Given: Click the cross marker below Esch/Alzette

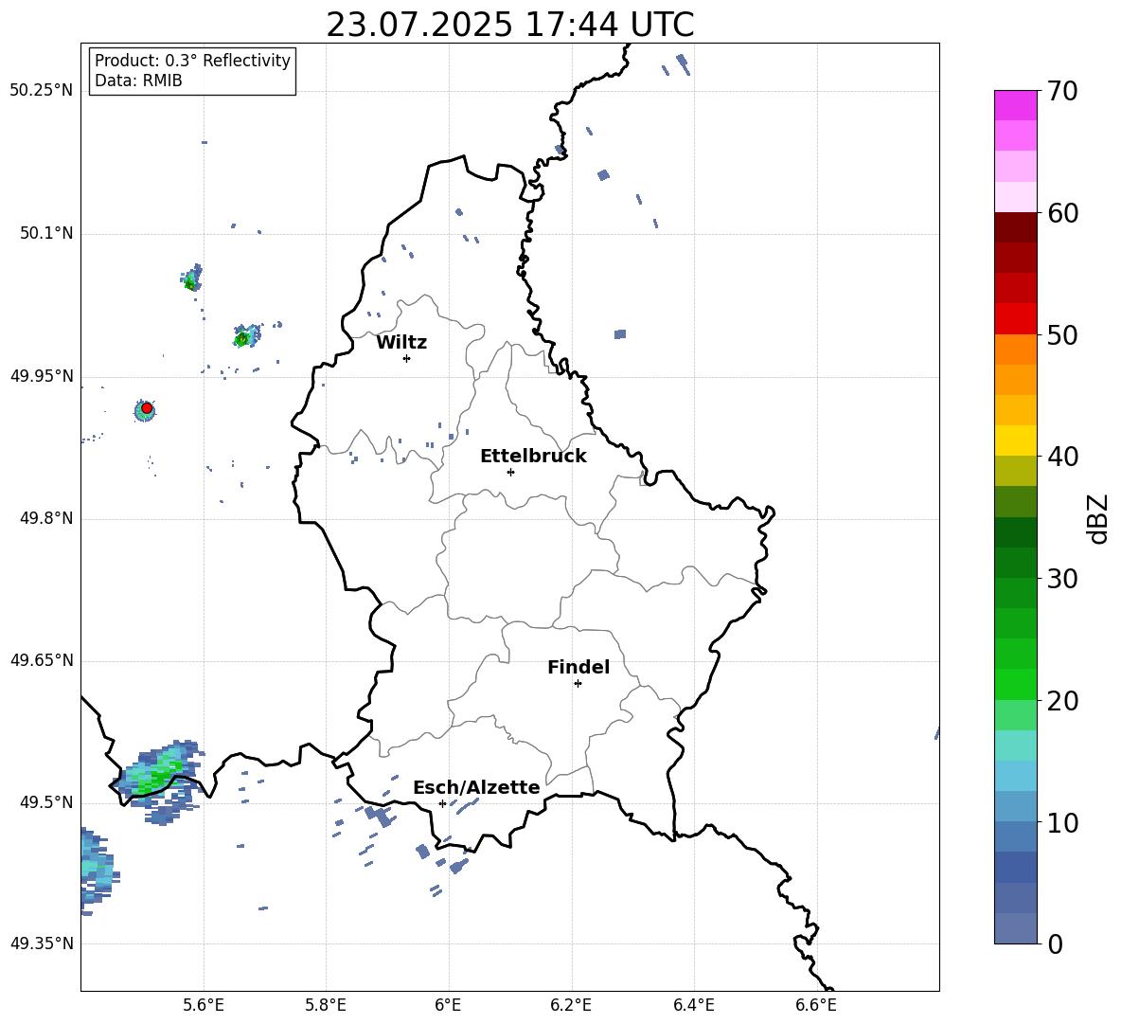Looking at the screenshot, I should coord(442,803).
